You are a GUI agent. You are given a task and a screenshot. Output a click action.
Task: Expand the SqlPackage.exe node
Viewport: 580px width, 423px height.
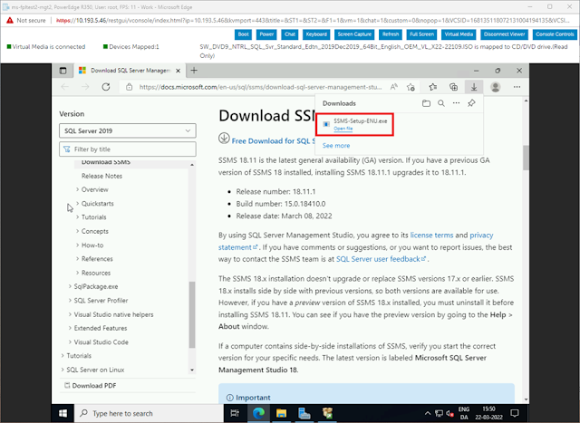70,286
